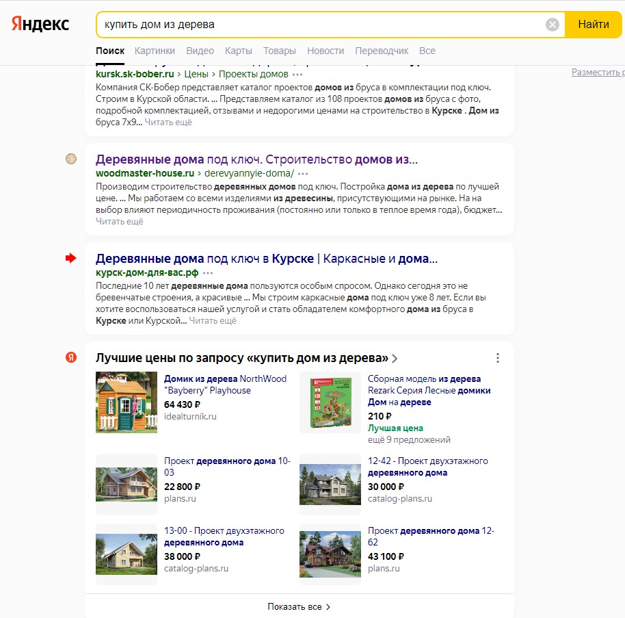
Task: Open Проект деревянного дома 10-03 title
Action: coord(227,466)
